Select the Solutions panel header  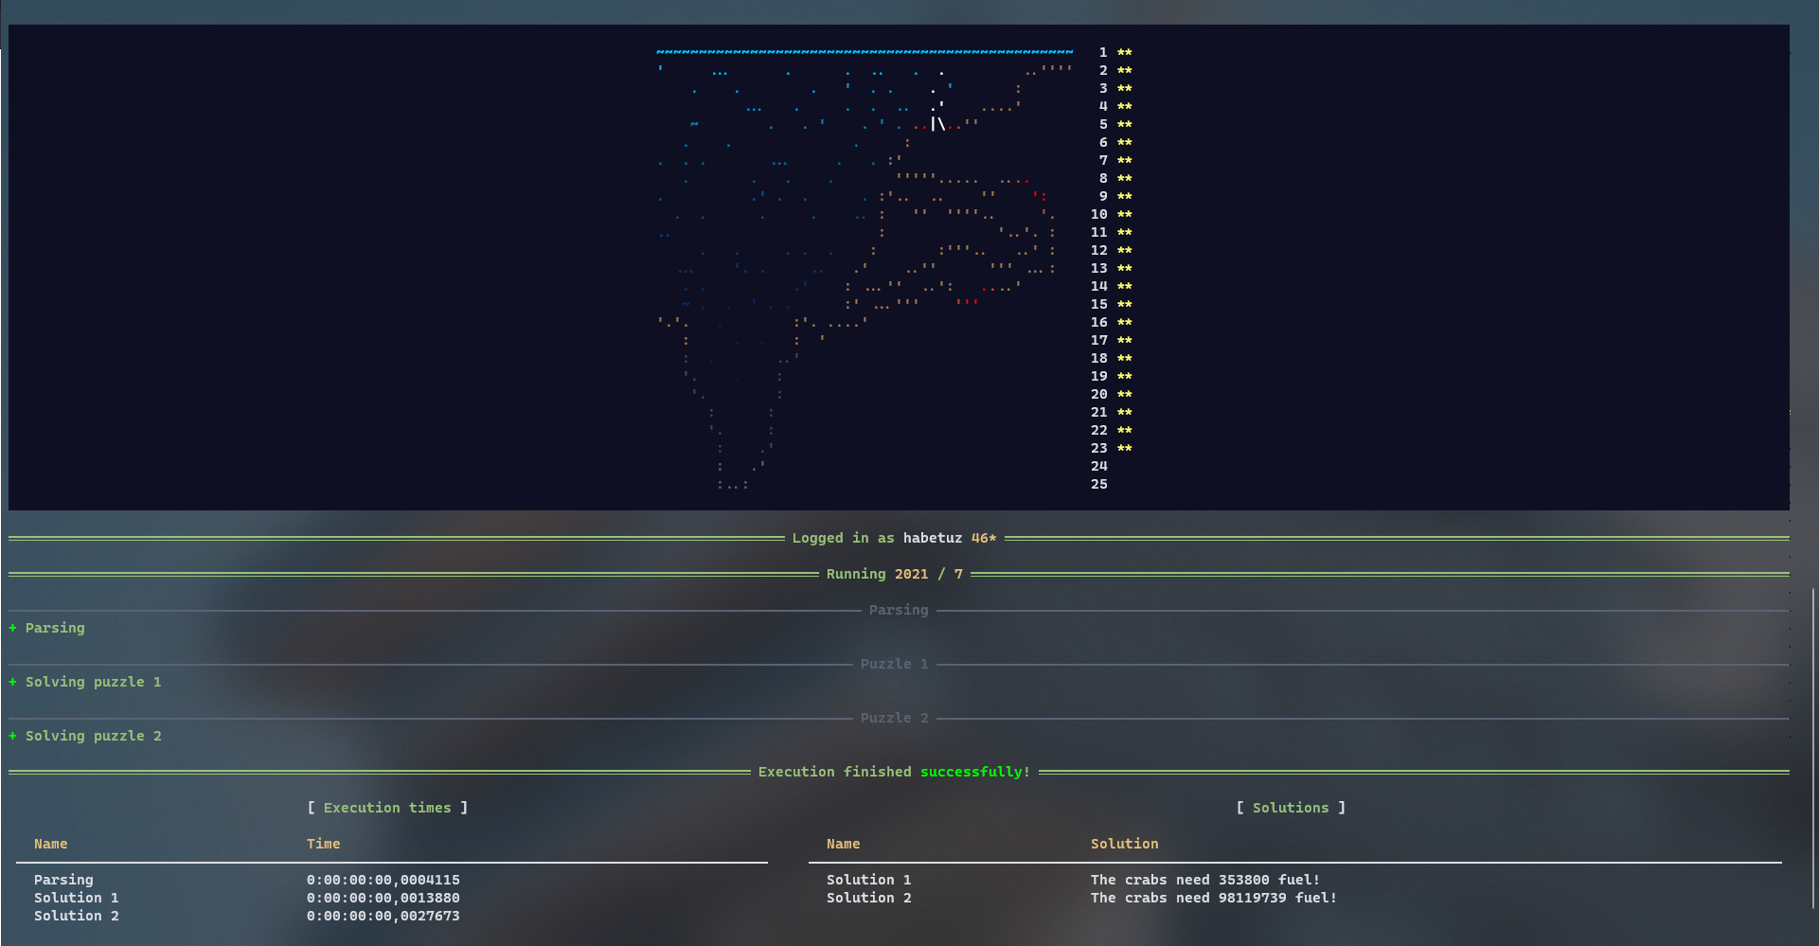[x=1290, y=808]
